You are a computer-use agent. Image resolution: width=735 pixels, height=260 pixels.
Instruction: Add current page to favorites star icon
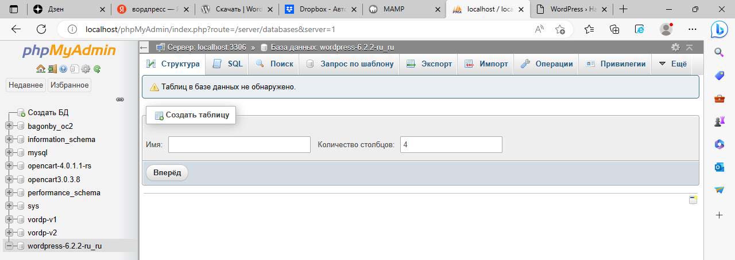pyautogui.click(x=560, y=29)
